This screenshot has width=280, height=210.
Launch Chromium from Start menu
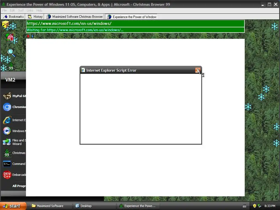[x=14, y=107]
